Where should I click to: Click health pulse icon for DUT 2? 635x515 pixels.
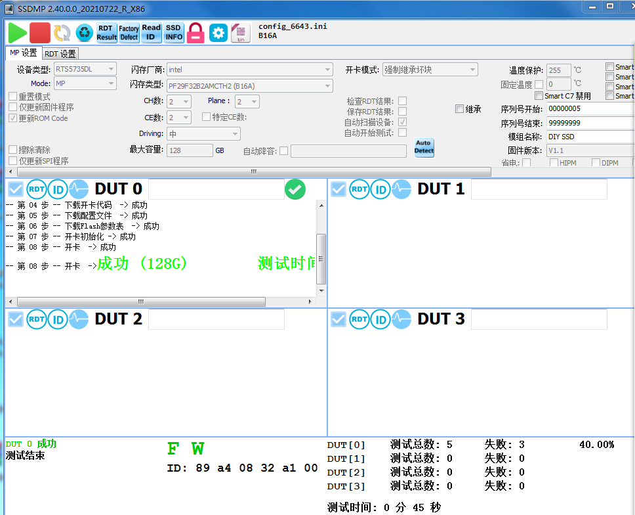(79, 319)
